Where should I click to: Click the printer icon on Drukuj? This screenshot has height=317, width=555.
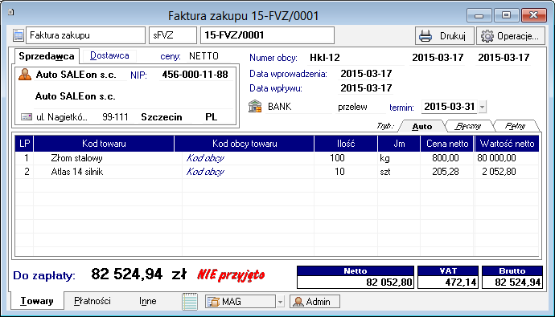tap(425, 36)
